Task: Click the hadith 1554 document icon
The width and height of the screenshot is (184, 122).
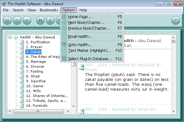Action: (x=82, y=67)
